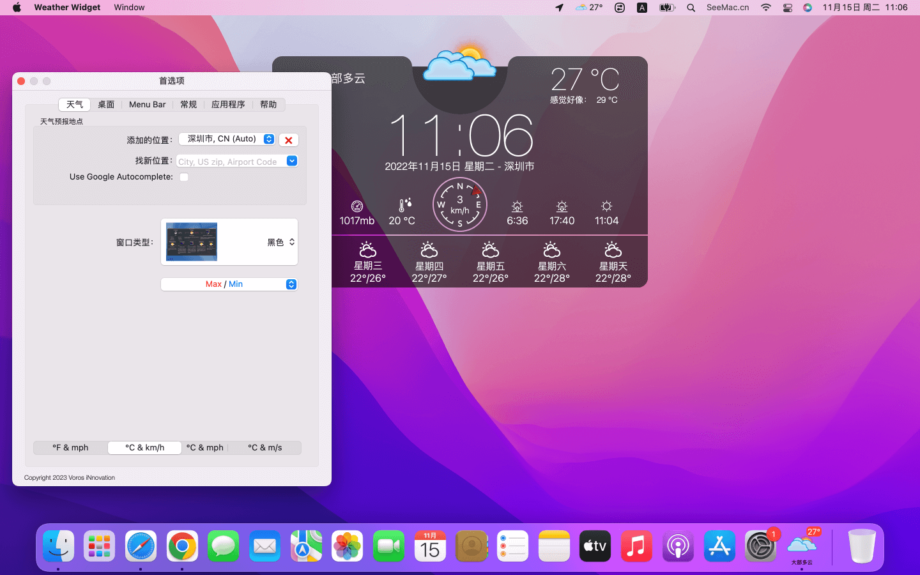Switch to the Menu Bar tab
The width and height of the screenshot is (920, 575).
(147, 105)
